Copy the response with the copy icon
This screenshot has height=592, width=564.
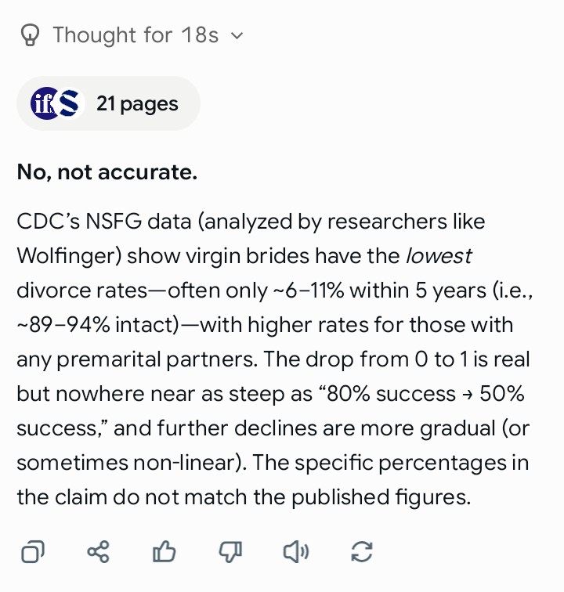click(33, 552)
